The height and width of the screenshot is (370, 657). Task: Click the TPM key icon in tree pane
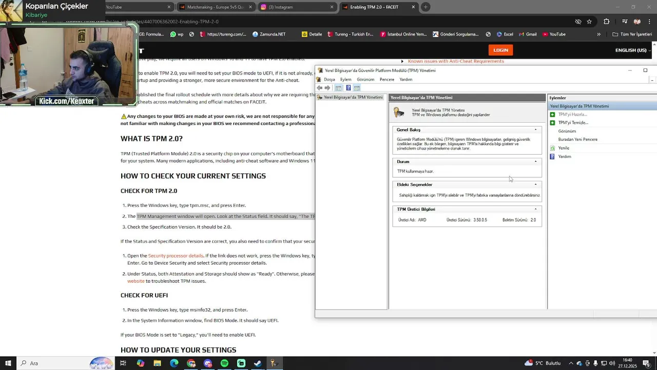coord(320,97)
